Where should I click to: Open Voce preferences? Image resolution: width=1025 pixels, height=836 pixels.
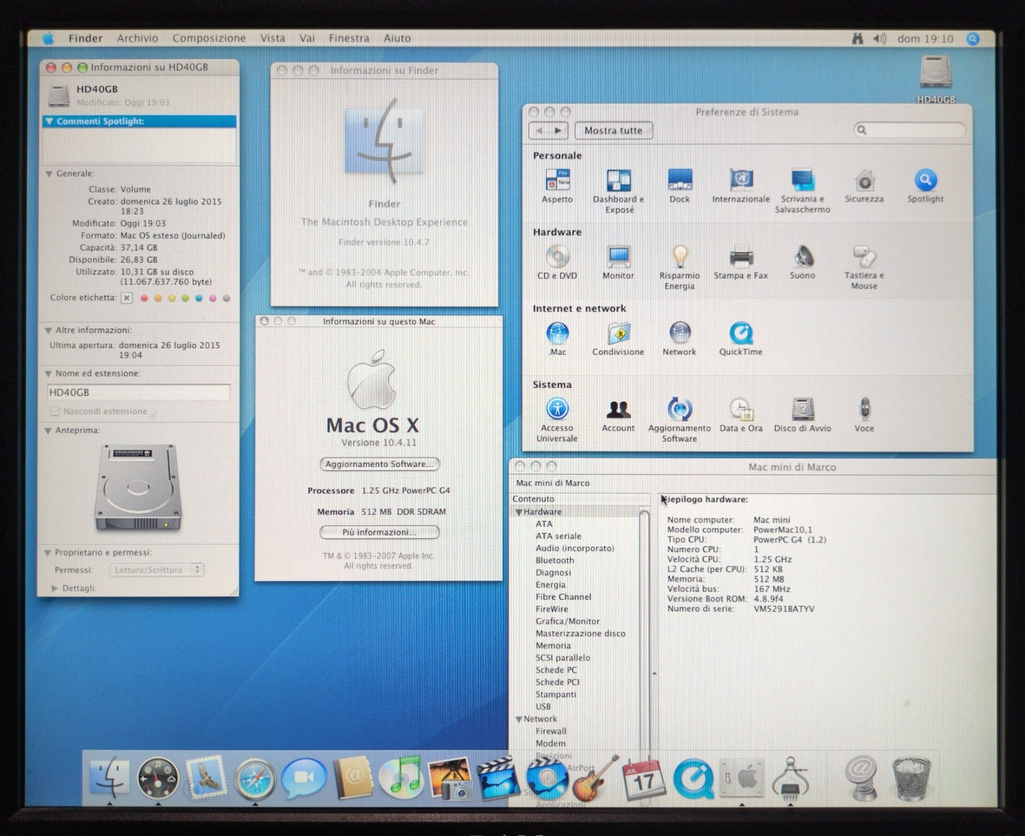tap(864, 415)
